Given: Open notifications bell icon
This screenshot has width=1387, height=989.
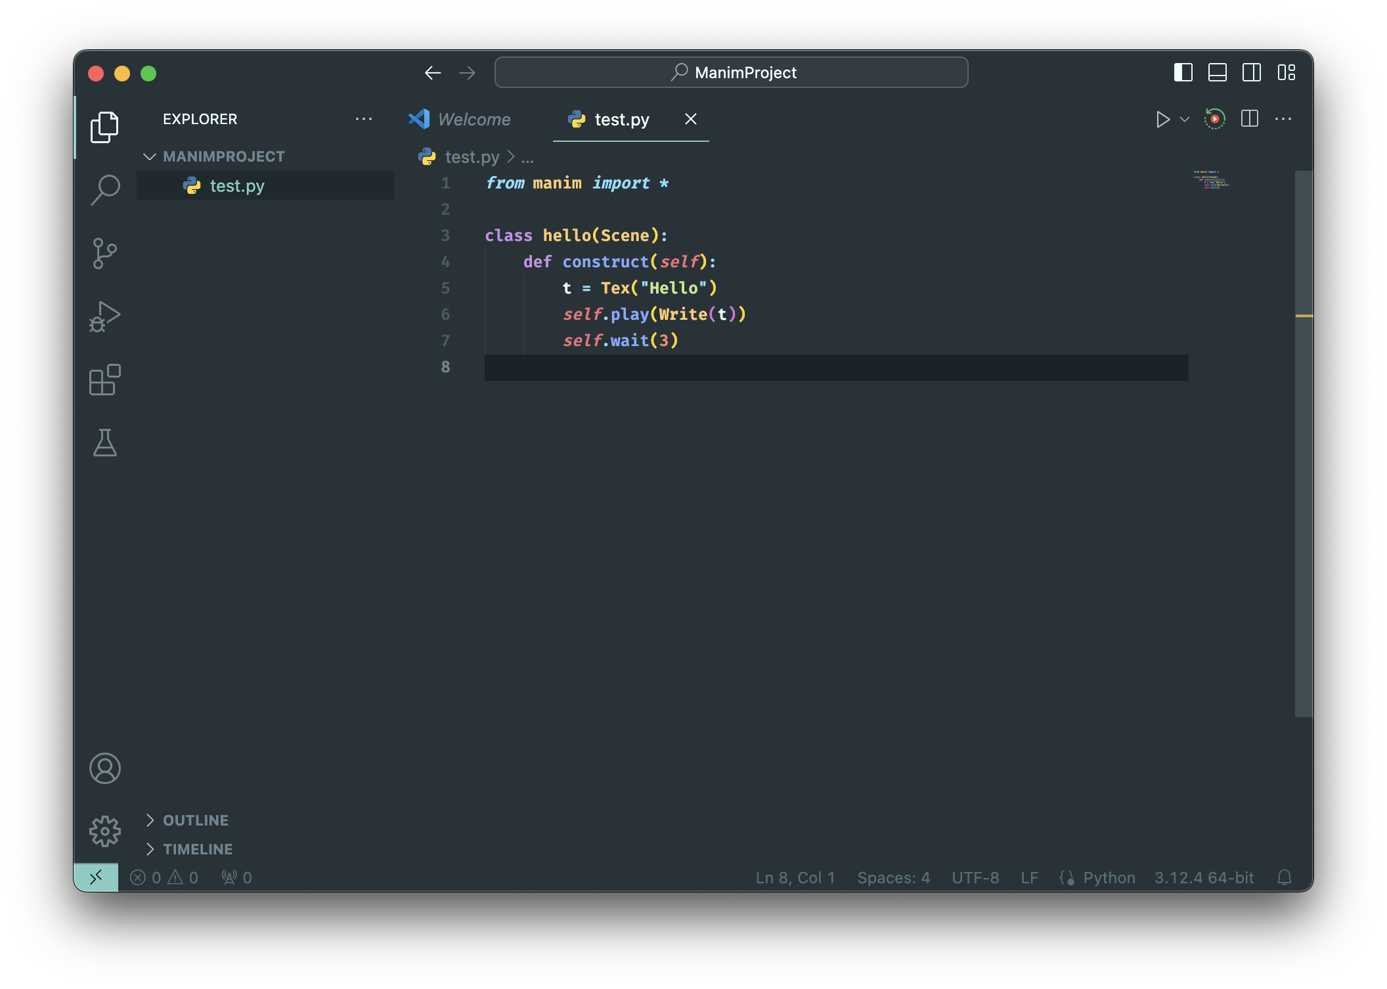Looking at the screenshot, I should (1285, 878).
